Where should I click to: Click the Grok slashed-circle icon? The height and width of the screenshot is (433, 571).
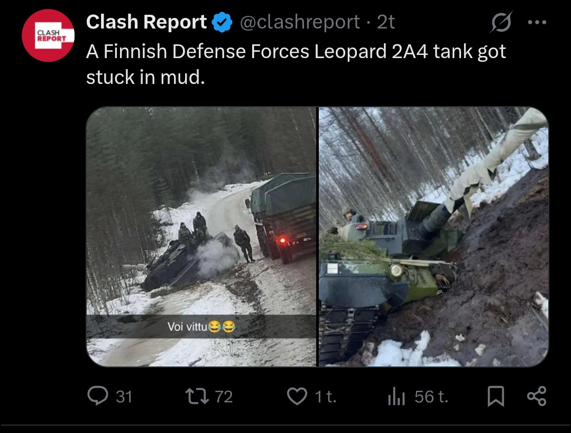coord(501,22)
